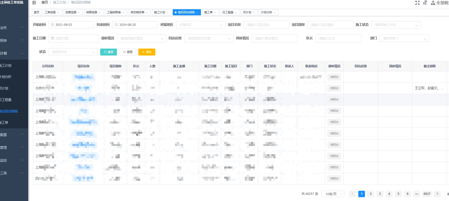
Task: Open the 所属地区 dropdown
Action: pyautogui.click(x=201, y=25)
